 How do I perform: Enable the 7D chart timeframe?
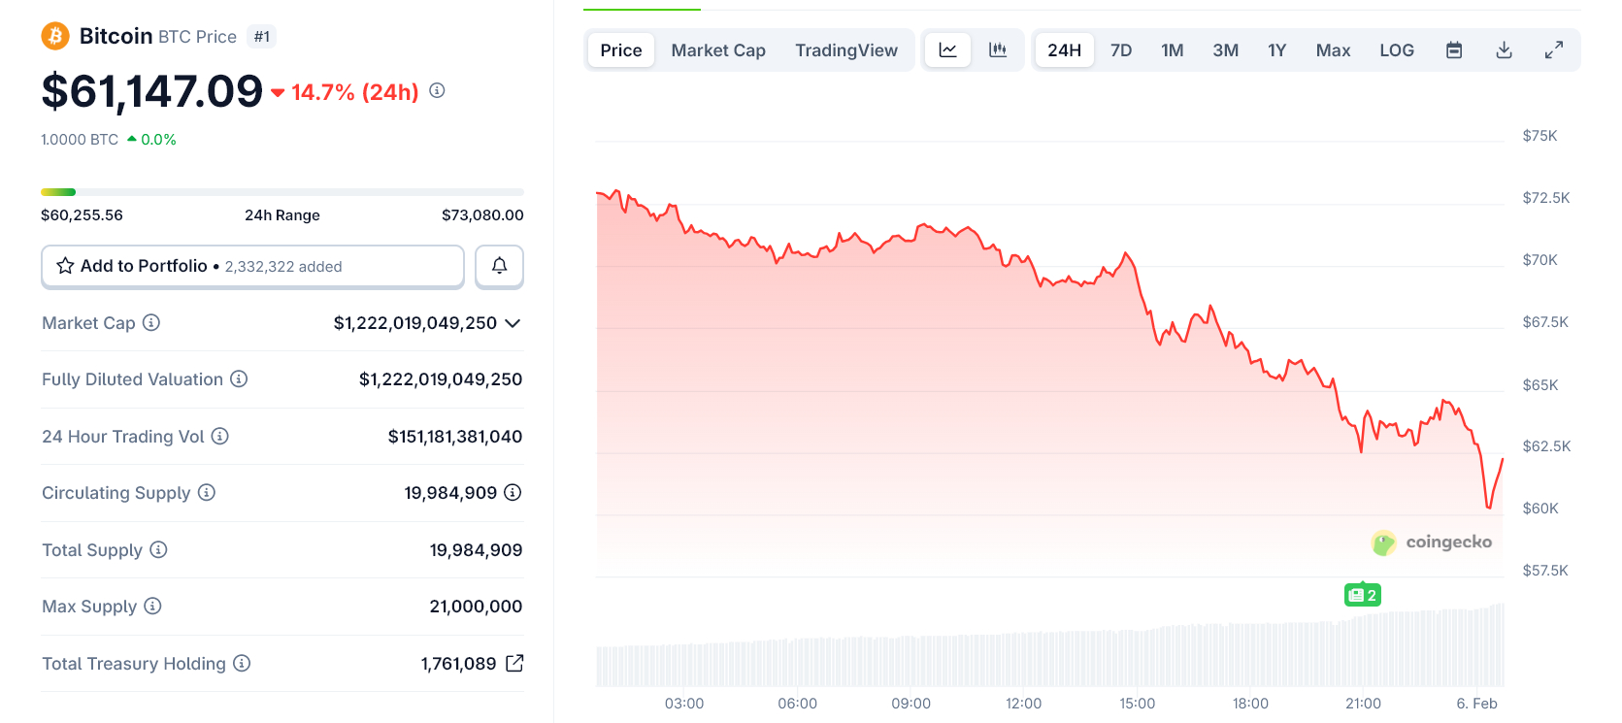point(1121,49)
